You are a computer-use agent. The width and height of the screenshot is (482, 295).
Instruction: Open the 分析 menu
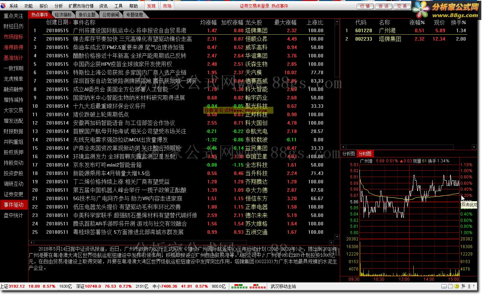pos(59,6)
